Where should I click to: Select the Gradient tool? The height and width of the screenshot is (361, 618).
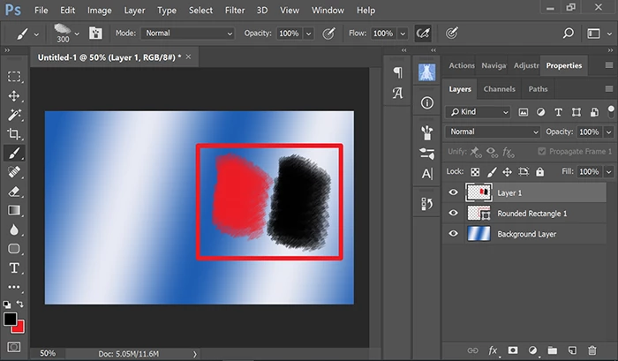(x=14, y=210)
